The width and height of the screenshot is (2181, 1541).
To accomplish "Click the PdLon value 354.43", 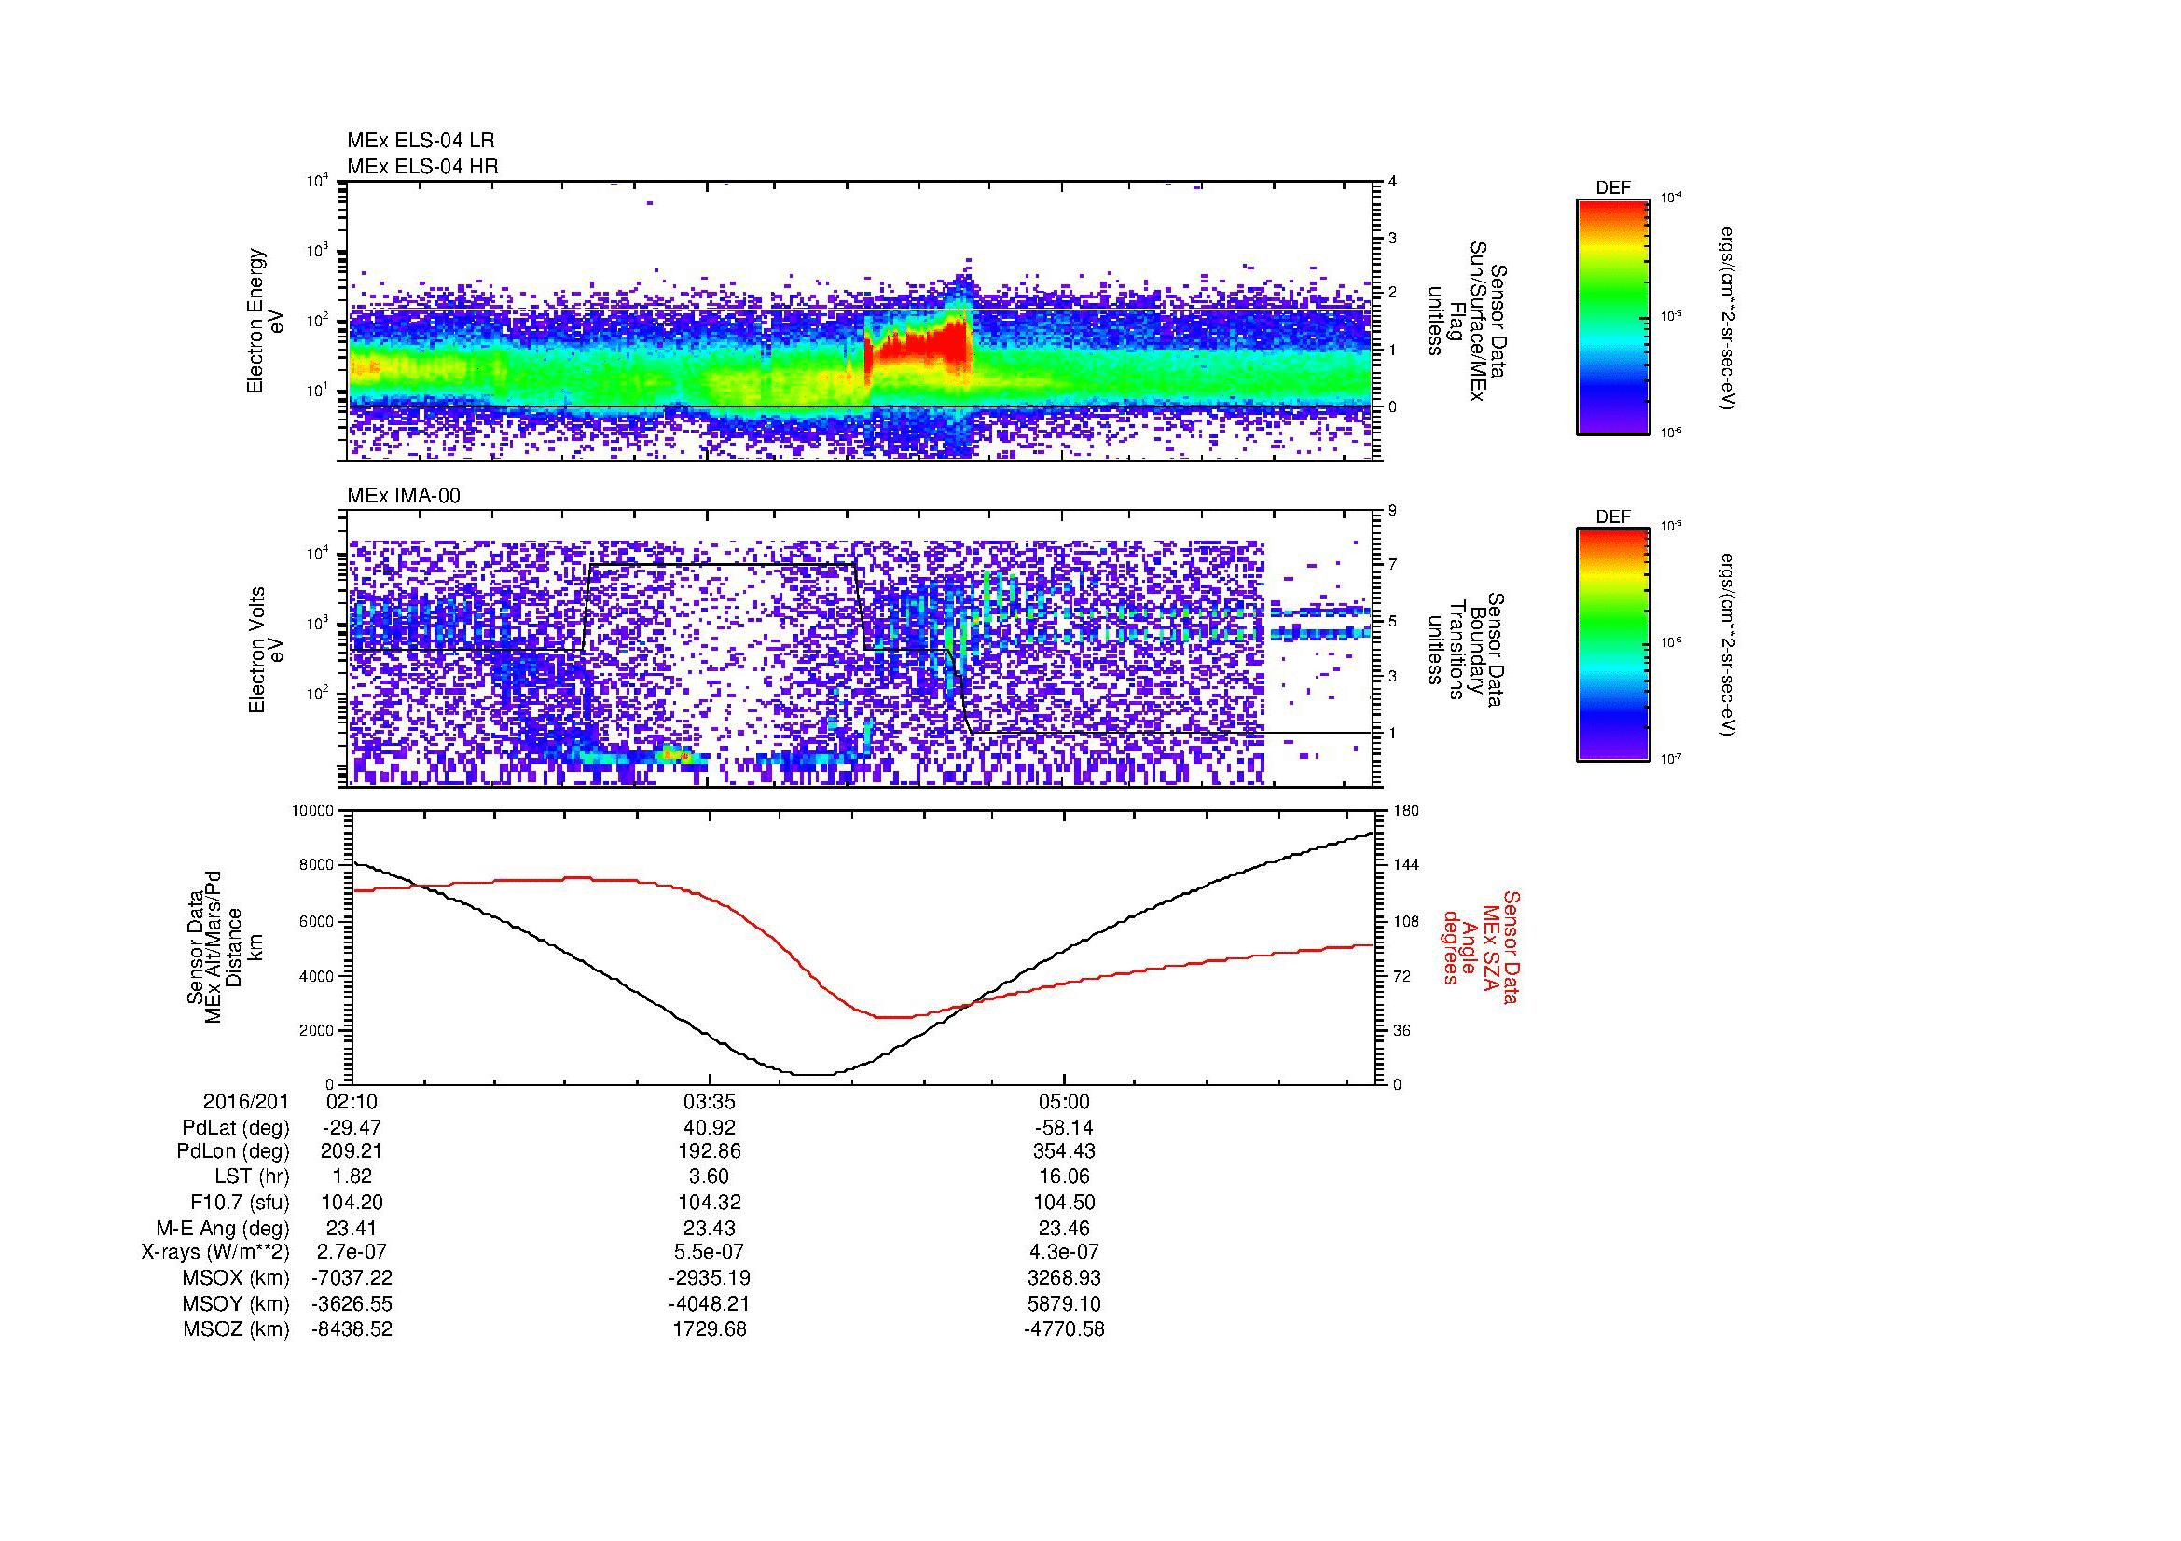I will point(1064,1151).
